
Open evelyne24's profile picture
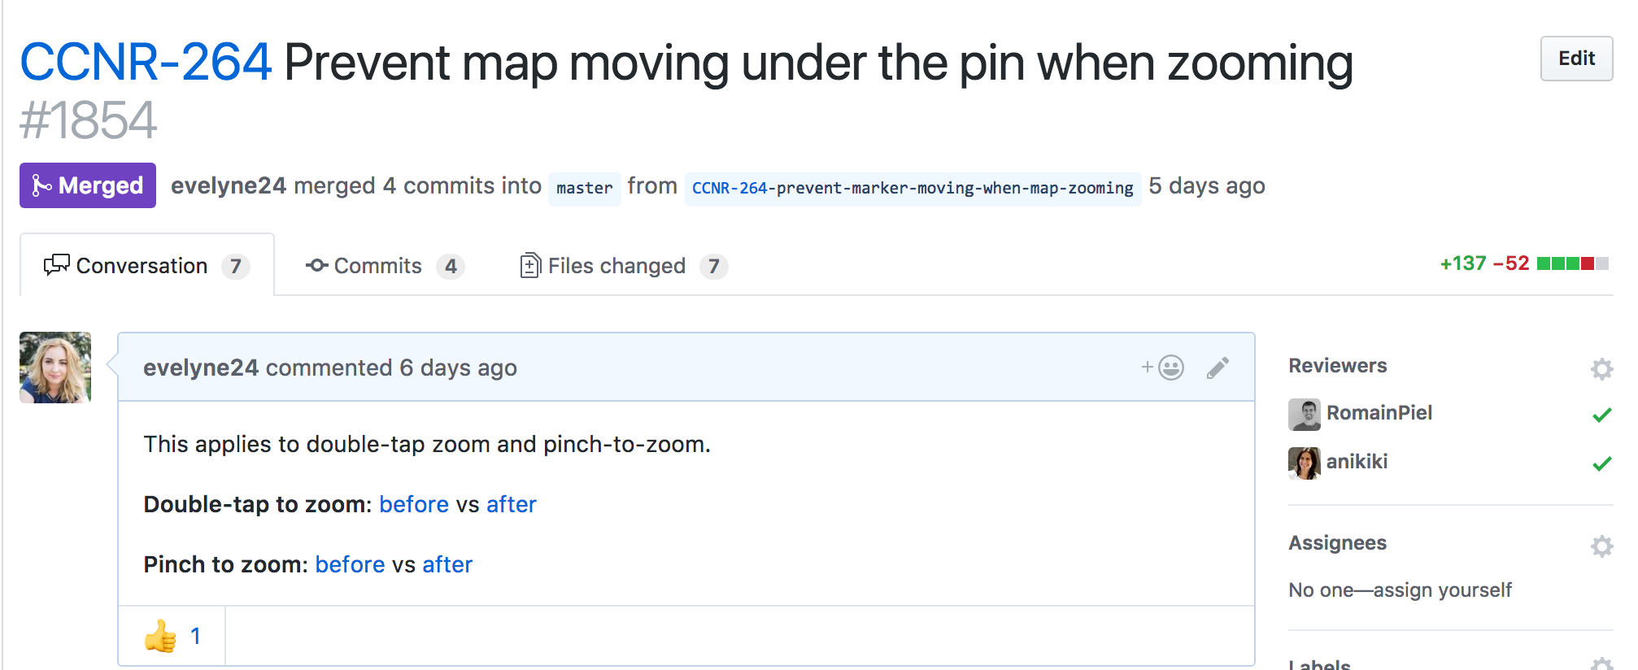[x=55, y=368]
